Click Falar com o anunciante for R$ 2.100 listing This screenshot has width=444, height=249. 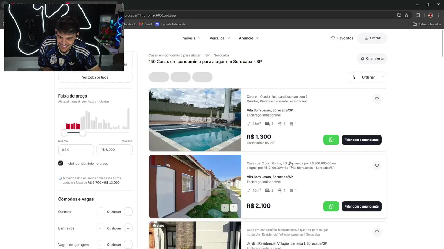pos(361,206)
